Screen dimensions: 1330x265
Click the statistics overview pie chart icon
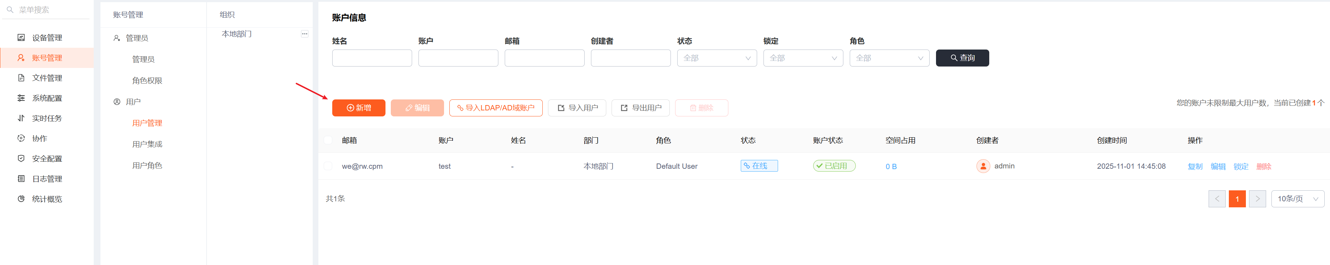point(21,198)
